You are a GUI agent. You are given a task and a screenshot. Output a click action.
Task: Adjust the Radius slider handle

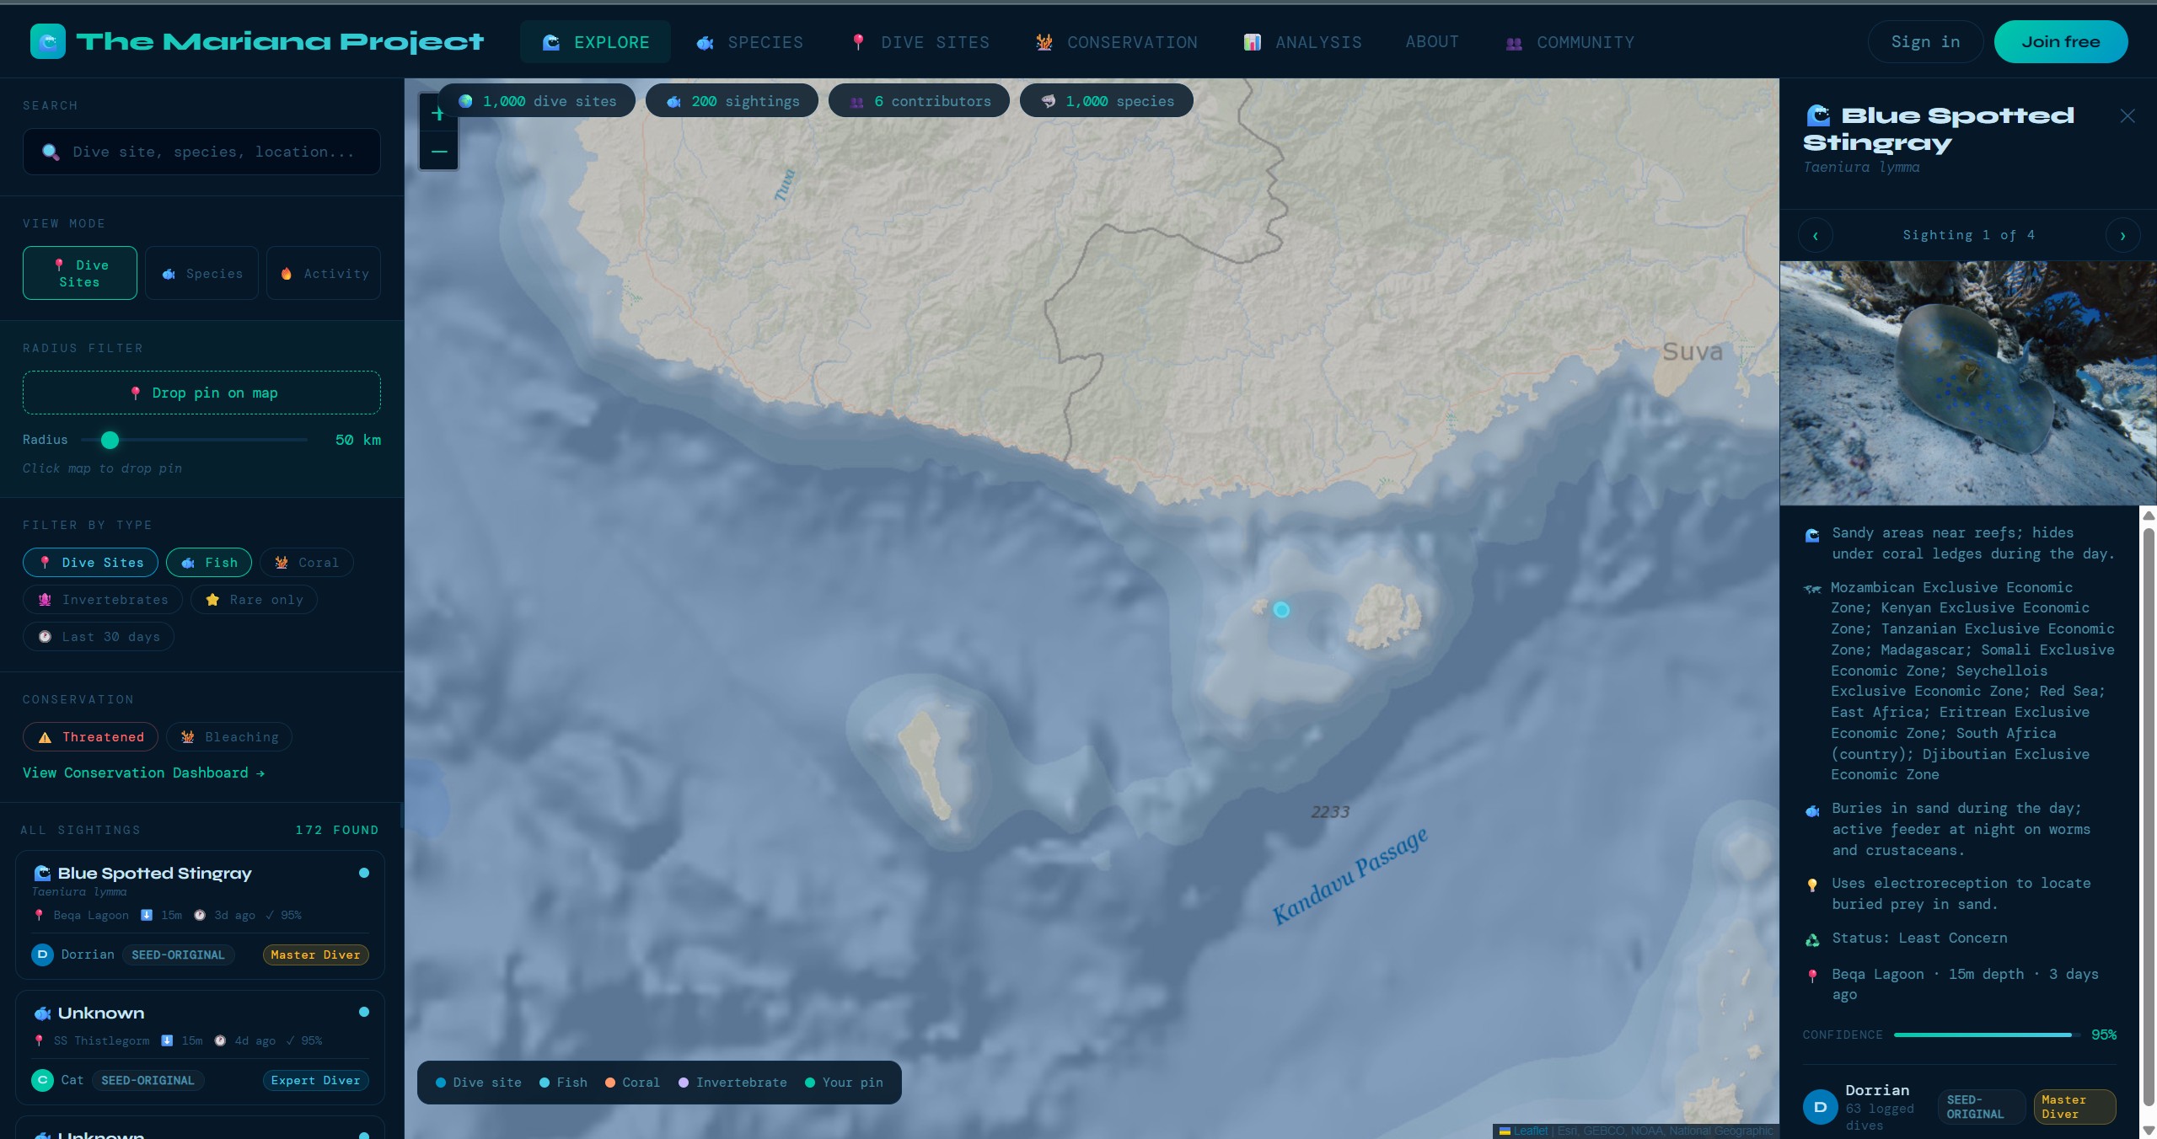click(109, 439)
